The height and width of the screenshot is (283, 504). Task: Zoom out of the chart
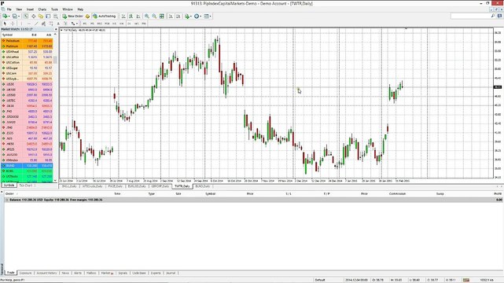(x=154, y=16)
